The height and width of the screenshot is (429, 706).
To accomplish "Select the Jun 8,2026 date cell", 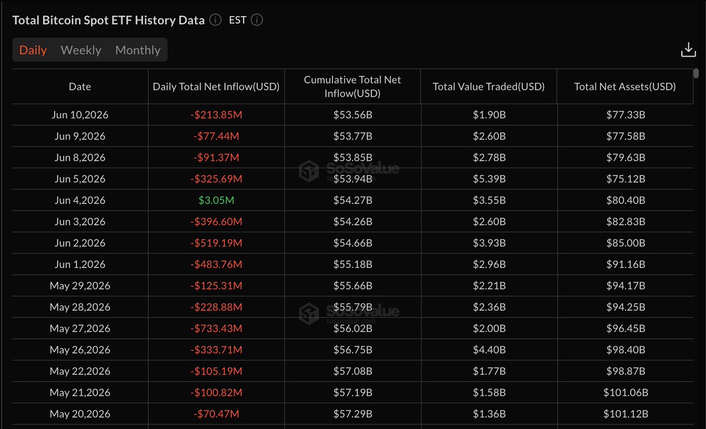I will [80, 157].
